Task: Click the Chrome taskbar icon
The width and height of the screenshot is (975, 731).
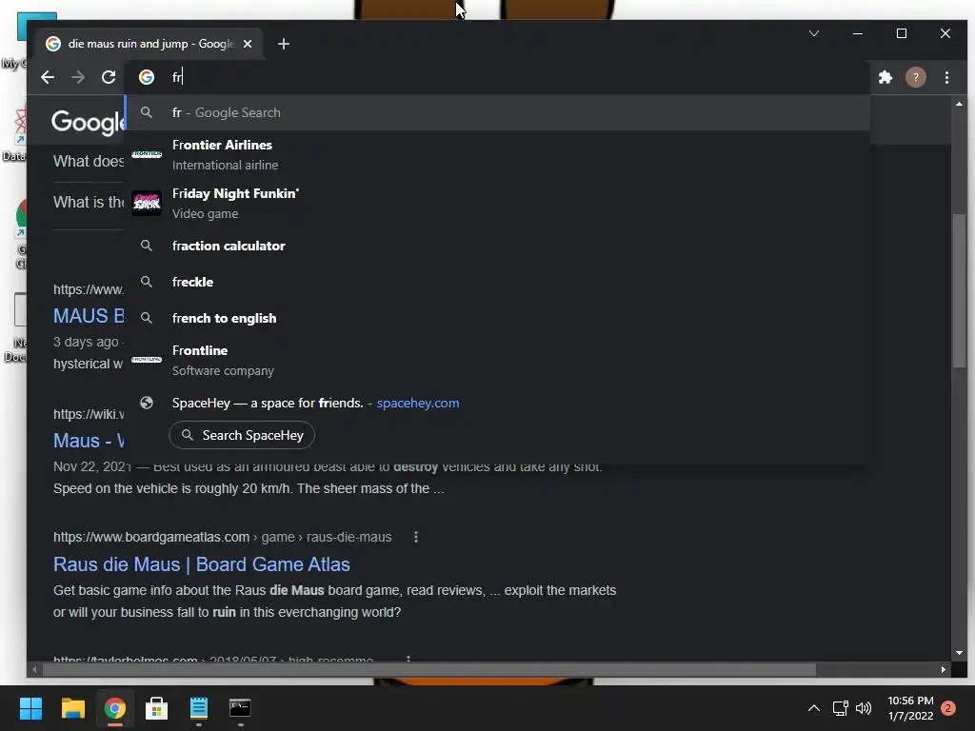Action: (115, 708)
